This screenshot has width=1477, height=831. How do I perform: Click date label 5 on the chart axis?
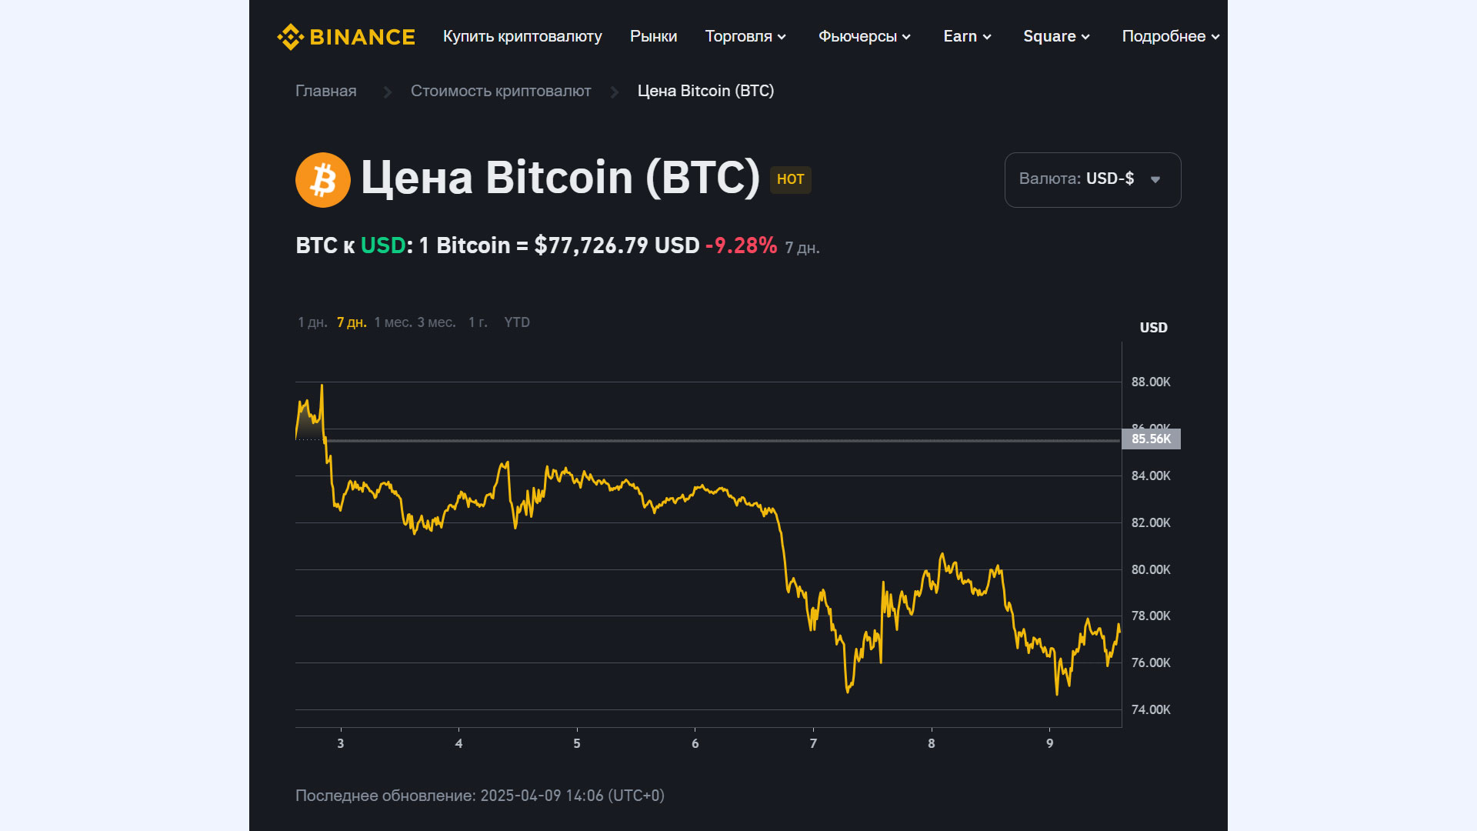tap(577, 743)
